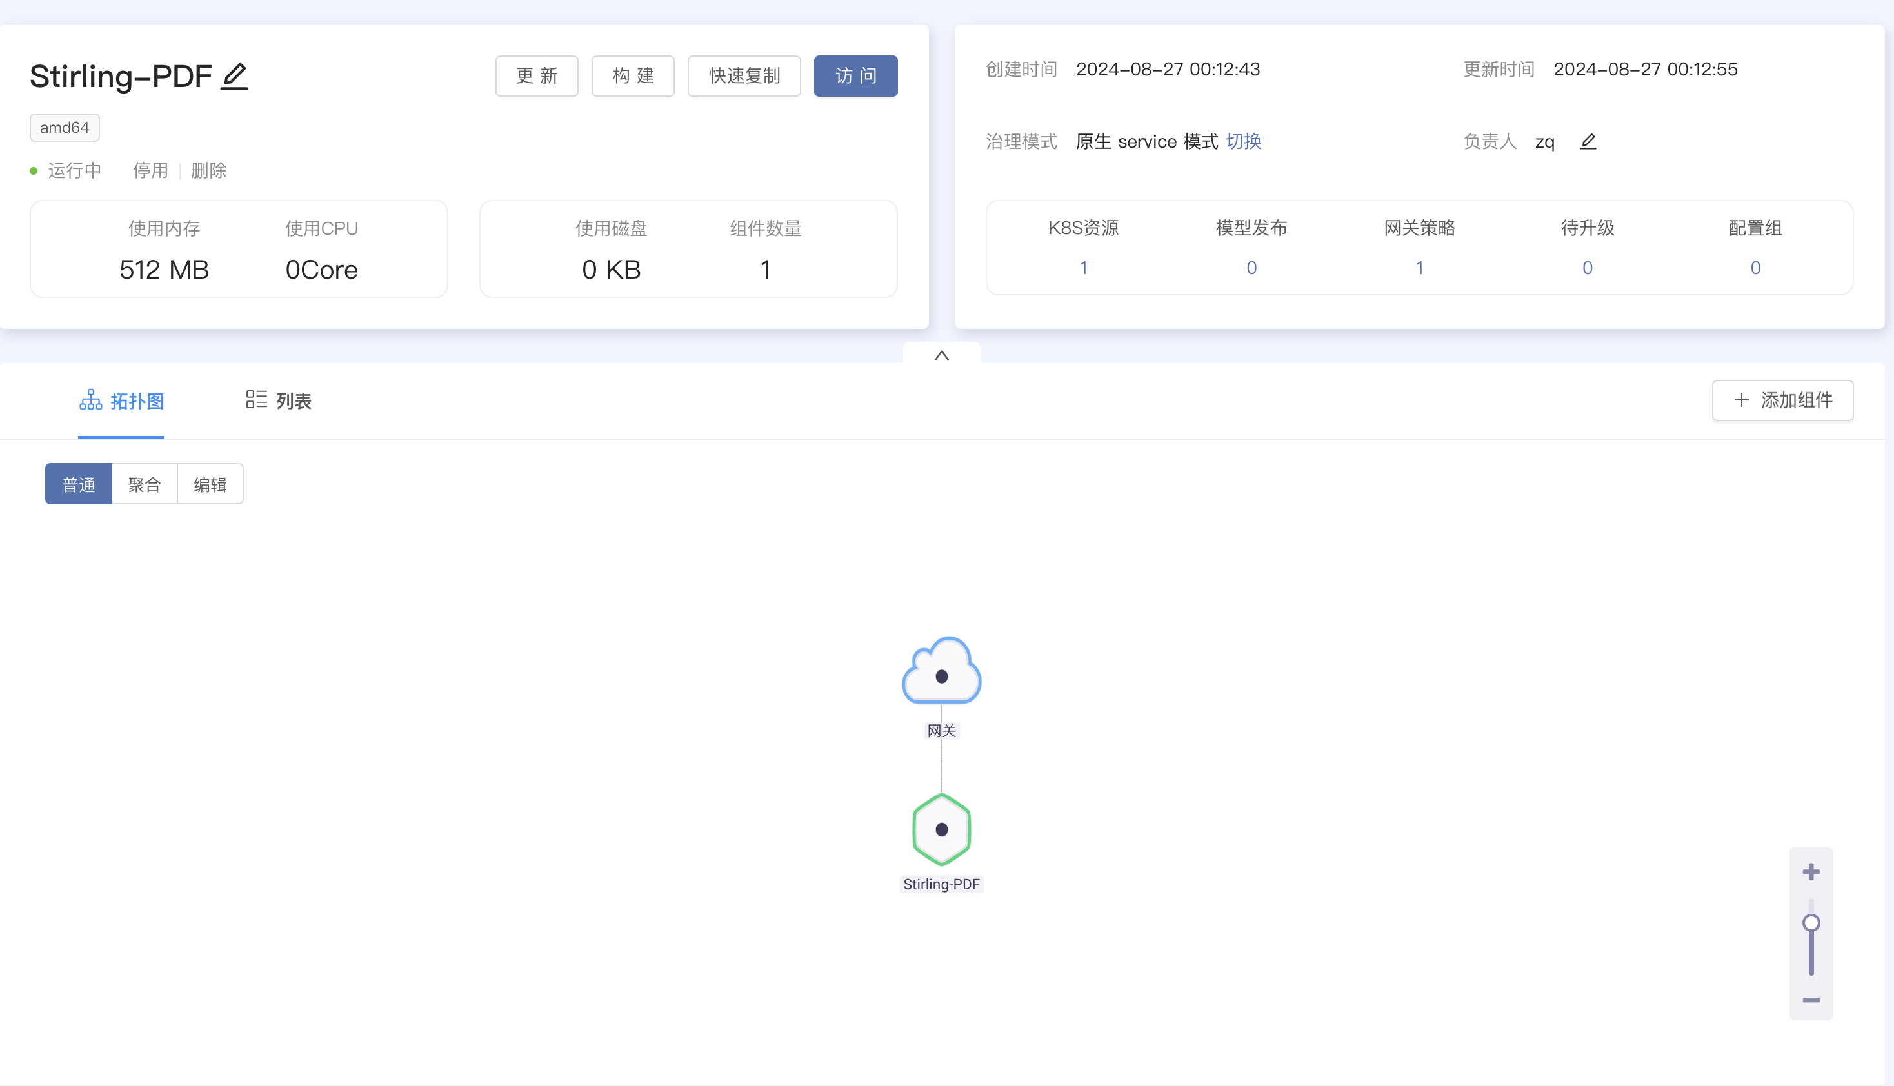Click the 添加组件 button
The image size is (1894, 1086).
(1782, 400)
